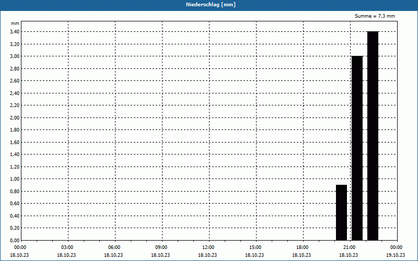Click the 3,40 y-axis label

(x=15, y=32)
